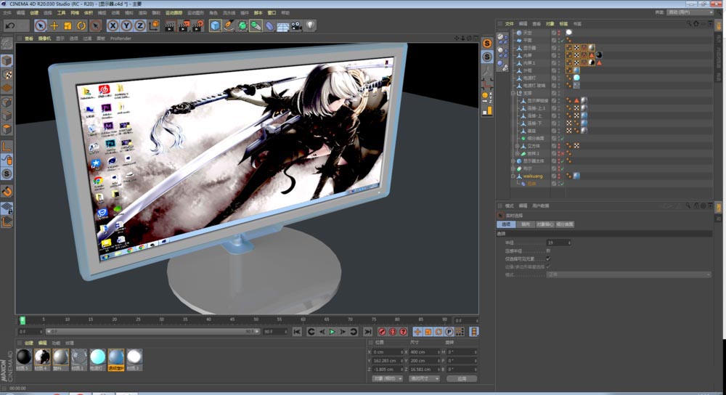Expand the 立方体 tree item
Screen dimensions: 726x395
517,146
